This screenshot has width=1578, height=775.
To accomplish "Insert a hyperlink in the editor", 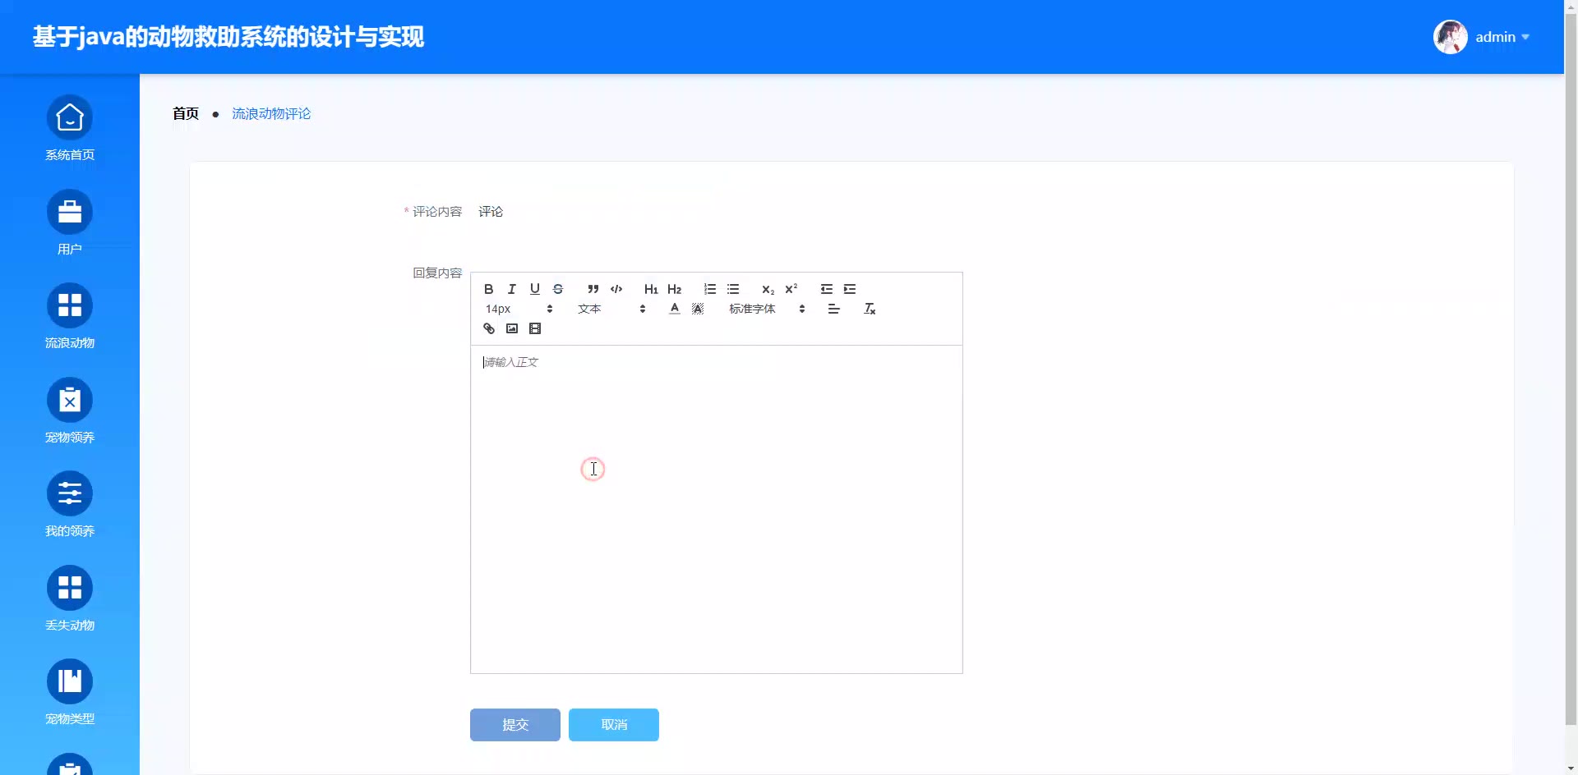I will pos(488,328).
